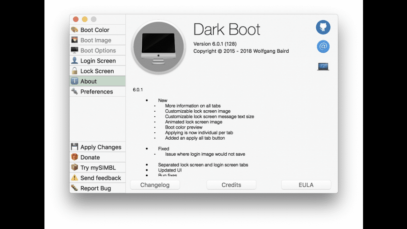
Task: Click the Lock Screen padlock icon
Action: pyautogui.click(x=74, y=71)
